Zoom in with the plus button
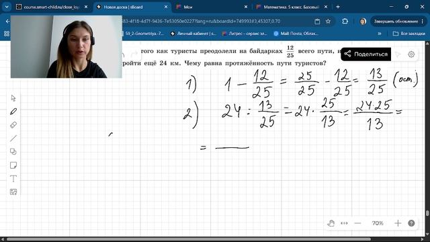Viewport: 430px width, 242px height. pos(398,223)
